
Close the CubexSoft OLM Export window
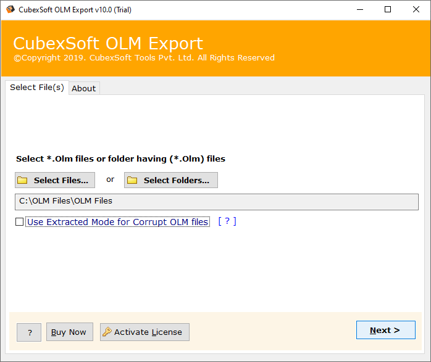tap(416, 9)
